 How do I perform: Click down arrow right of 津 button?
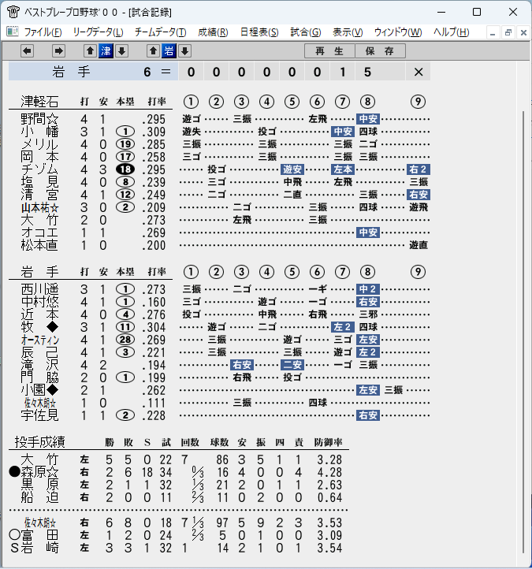tap(122, 51)
